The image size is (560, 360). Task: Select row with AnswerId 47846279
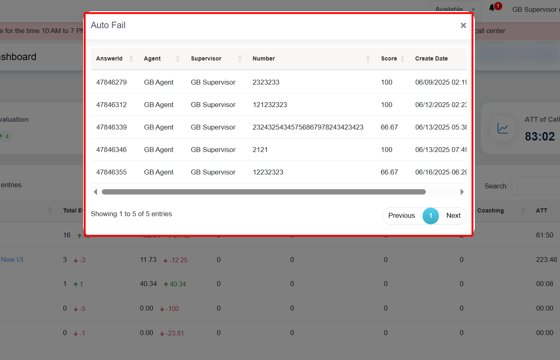point(112,82)
